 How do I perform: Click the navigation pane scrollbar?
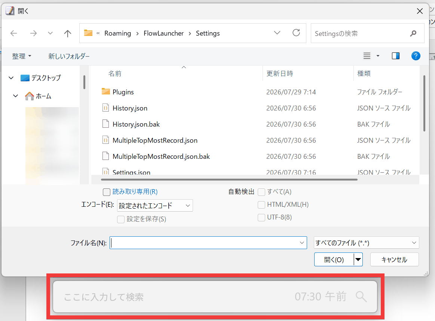point(84,82)
